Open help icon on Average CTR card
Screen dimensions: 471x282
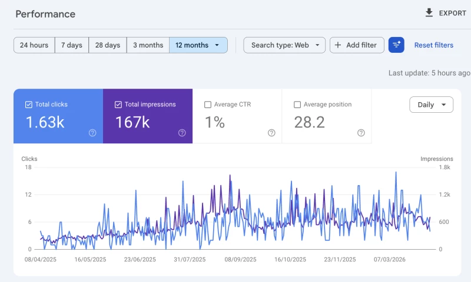(271, 133)
